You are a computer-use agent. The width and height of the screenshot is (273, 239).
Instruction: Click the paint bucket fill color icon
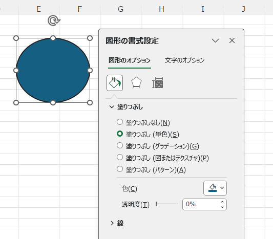213,188
